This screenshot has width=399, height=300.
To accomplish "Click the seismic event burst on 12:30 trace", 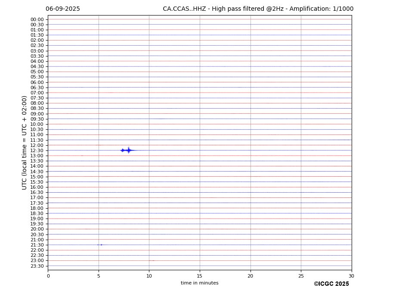I will coord(128,150).
